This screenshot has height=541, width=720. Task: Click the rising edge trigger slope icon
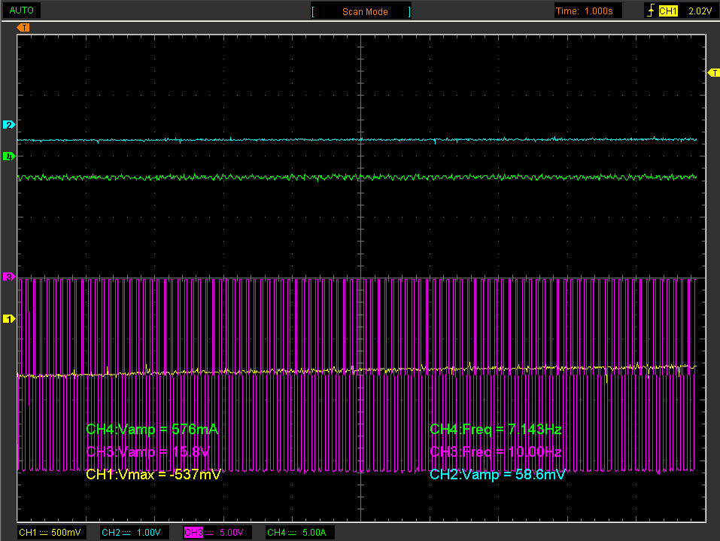[x=650, y=11]
